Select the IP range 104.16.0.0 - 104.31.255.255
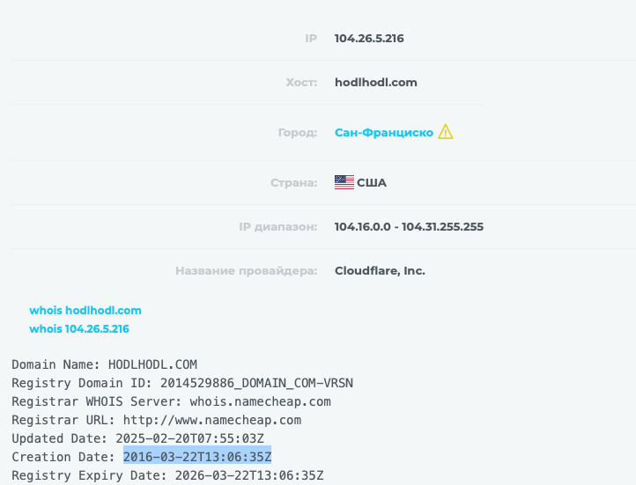 [x=409, y=227]
